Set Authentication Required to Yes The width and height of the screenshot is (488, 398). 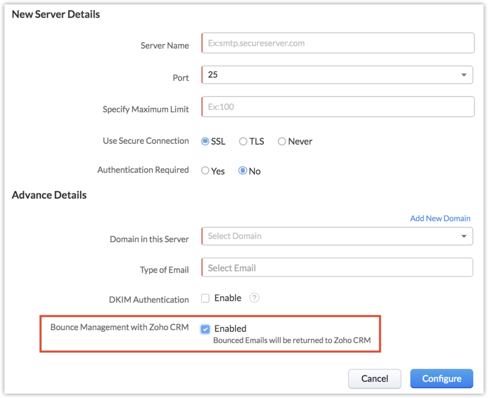(x=206, y=171)
